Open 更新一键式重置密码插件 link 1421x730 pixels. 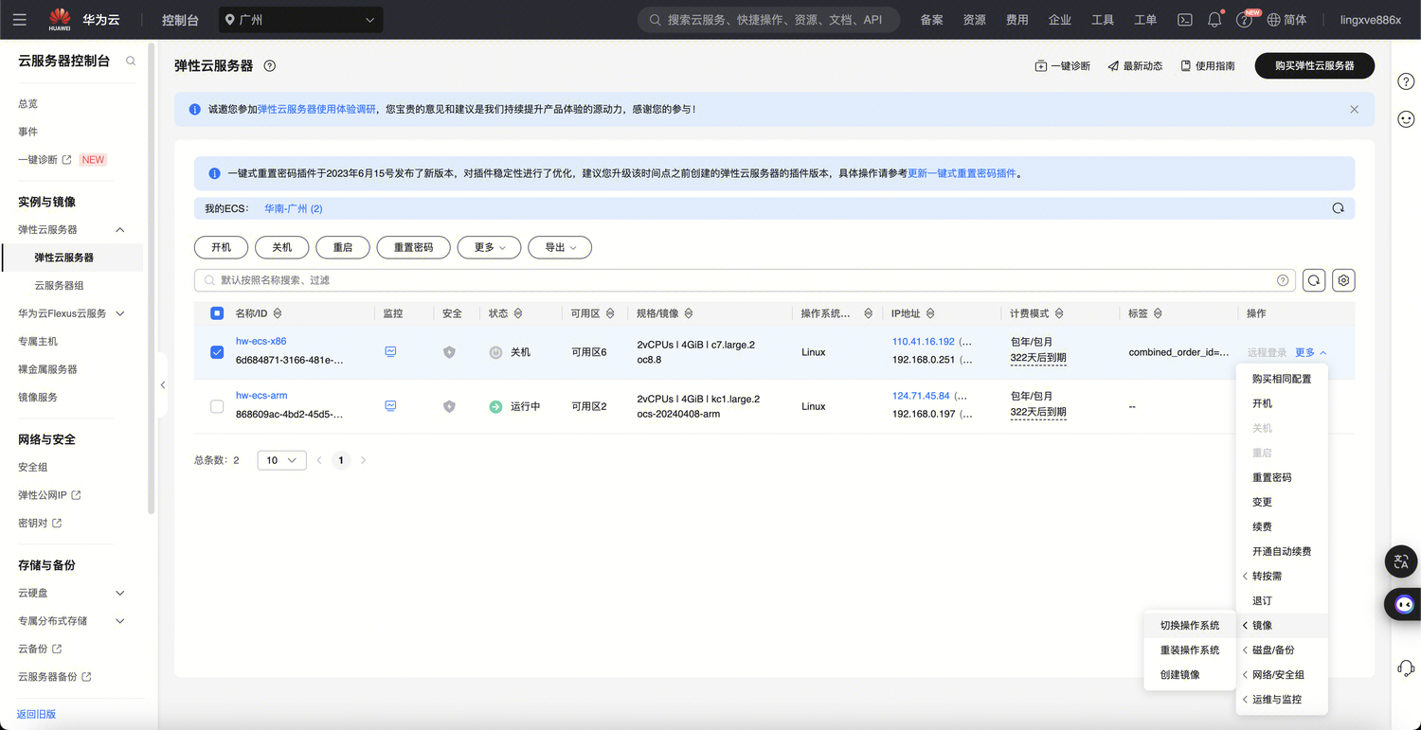[x=962, y=174]
